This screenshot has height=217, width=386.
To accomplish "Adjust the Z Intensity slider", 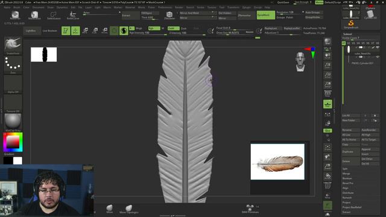I will (x=187, y=33).
